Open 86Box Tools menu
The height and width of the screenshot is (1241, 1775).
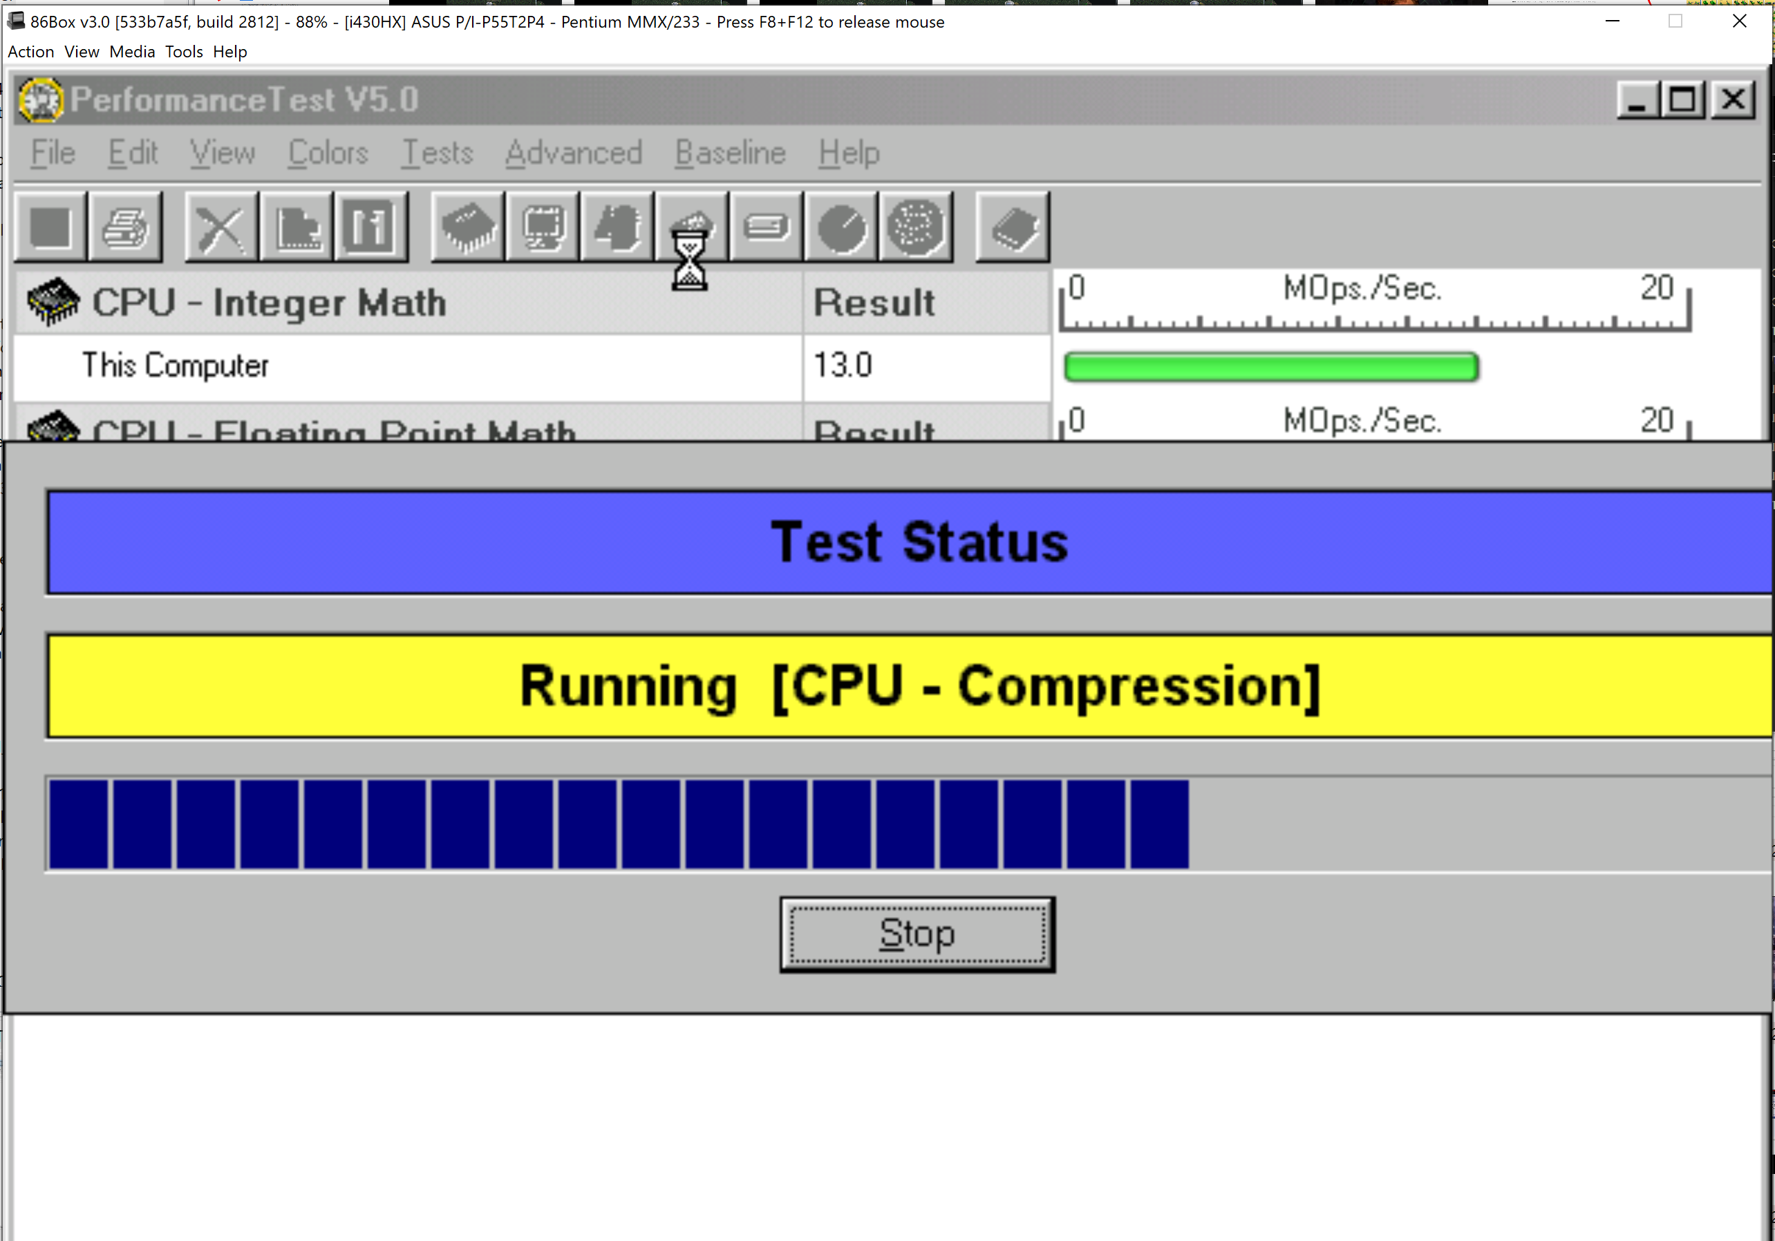pyautogui.click(x=183, y=52)
